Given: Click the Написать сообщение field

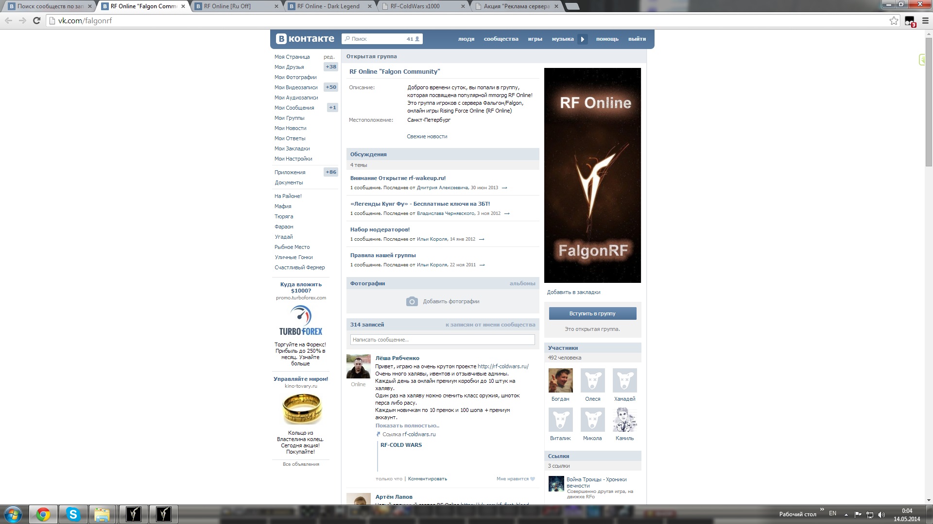Looking at the screenshot, I should pyautogui.click(x=442, y=340).
